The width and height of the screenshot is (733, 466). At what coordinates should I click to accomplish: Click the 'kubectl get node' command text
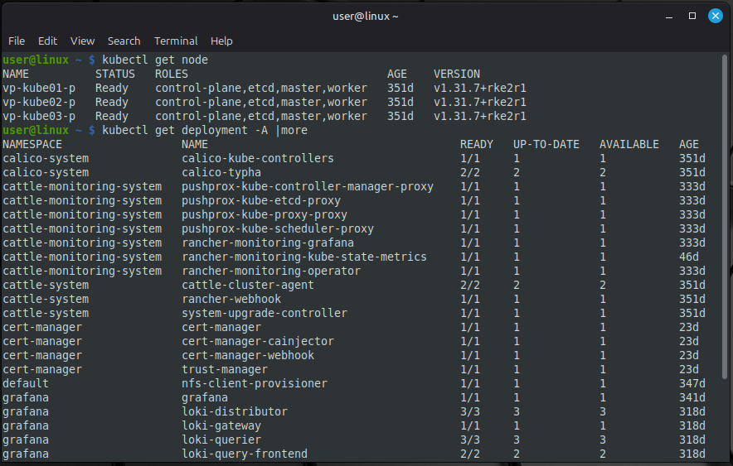[155, 60]
